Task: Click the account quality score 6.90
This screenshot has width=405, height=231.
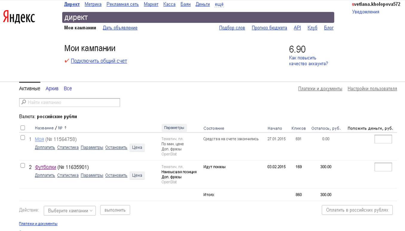Action: click(x=297, y=49)
